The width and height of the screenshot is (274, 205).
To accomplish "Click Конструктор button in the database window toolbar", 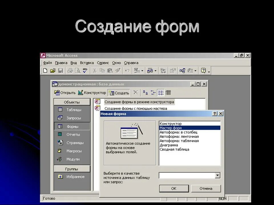I will tap(92, 93).
